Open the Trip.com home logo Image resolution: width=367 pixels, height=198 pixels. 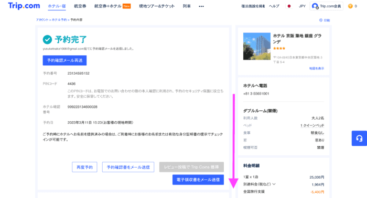click(x=24, y=6)
